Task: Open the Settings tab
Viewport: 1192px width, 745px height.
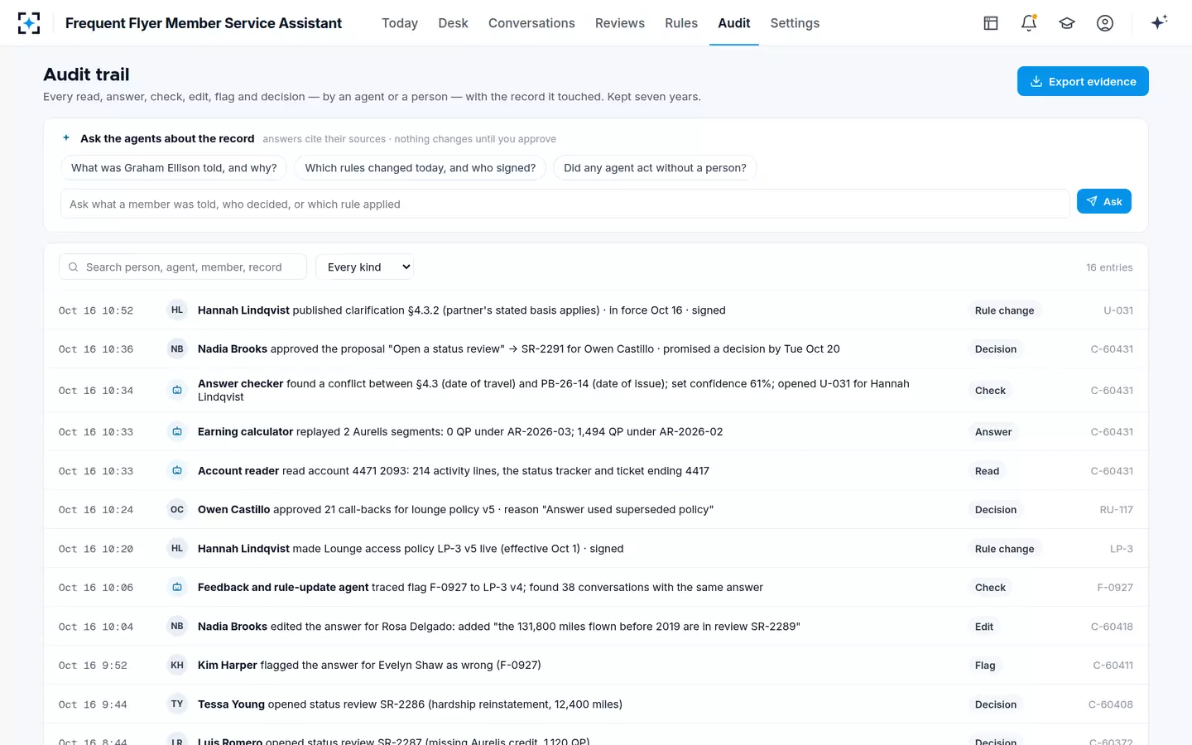Action: point(795,23)
